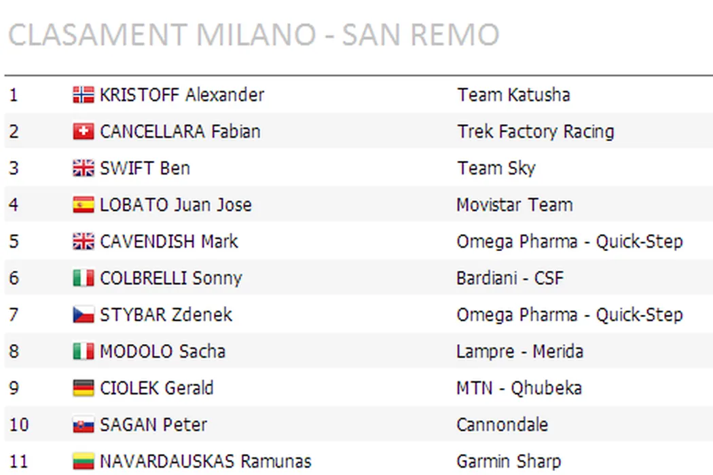Viewport: 713px width, 475px height.
Task: Click position number 10 in the ranking
Action: tap(19, 425)
